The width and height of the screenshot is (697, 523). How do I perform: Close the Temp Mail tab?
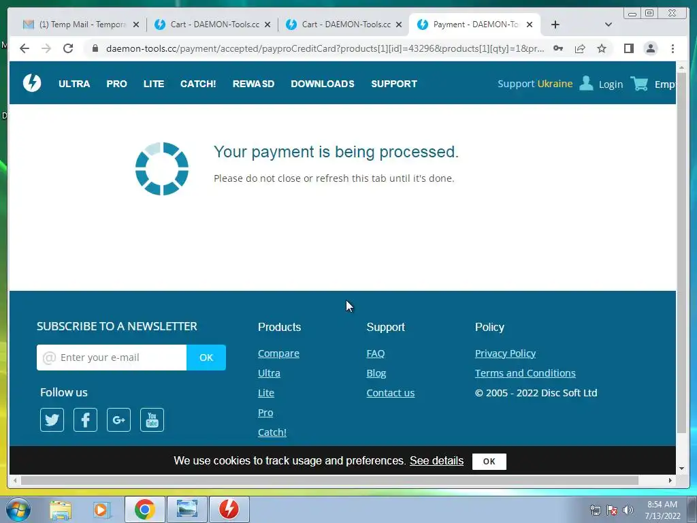coord(136,25)
